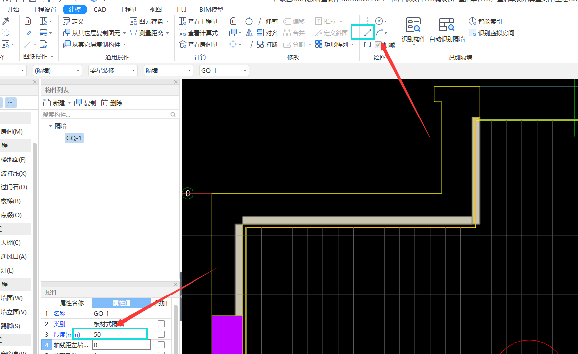This screenshot has width=578, height=354.
Task: Click 删除 in component list
Action: click(111, 103)
